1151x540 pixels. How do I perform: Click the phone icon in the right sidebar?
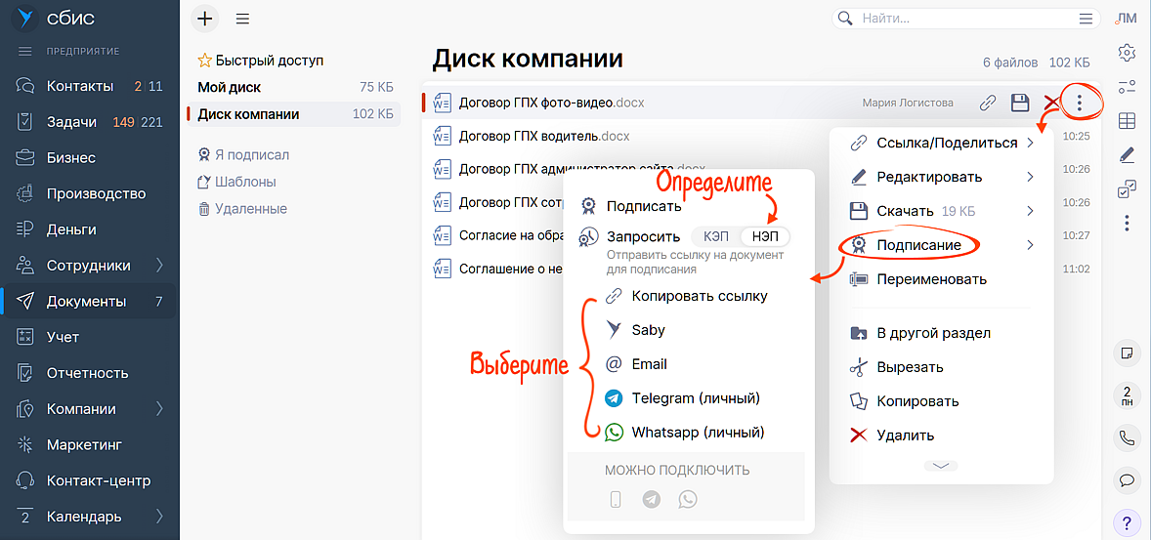tap(1127, 438)
